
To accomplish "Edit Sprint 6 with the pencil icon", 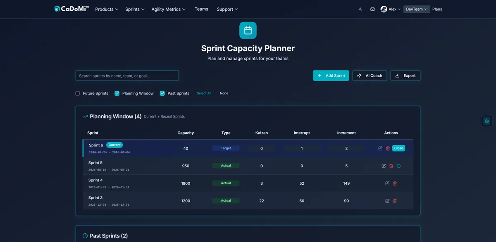I will 380,148.
